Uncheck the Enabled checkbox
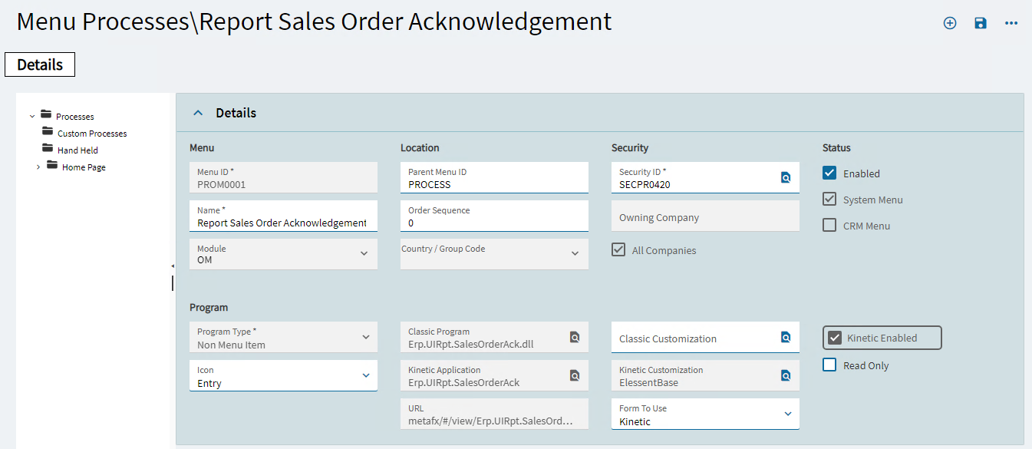The width and height of the screenshot is (1032, 449). point(829,173)
